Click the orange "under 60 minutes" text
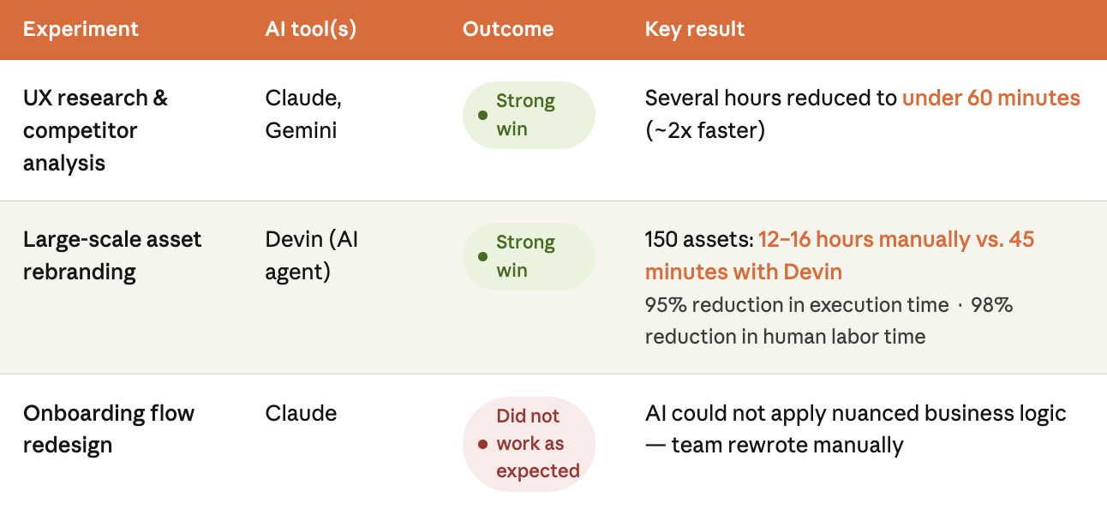 [990, 99]
